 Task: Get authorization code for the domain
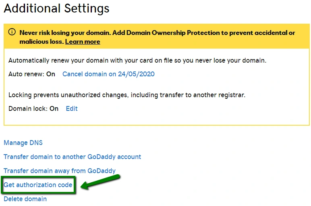[x=38, y=185]
